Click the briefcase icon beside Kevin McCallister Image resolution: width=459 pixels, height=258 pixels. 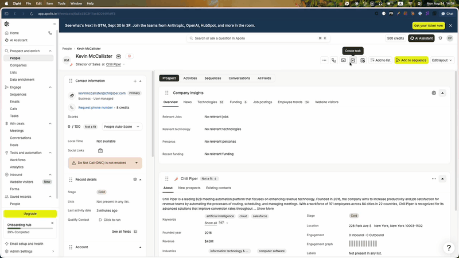[x=119, y=56]
